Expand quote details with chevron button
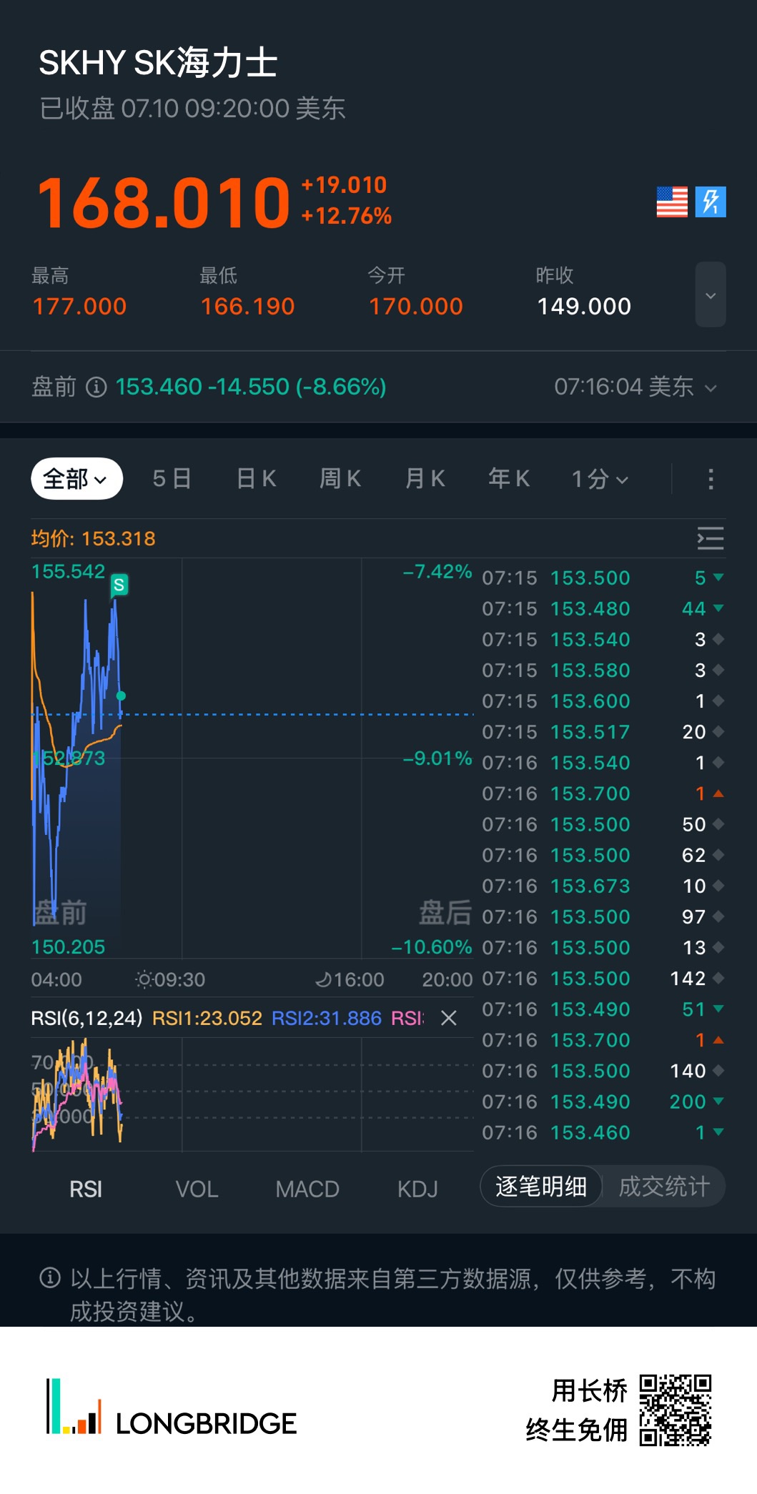 (x=711, y=295)
